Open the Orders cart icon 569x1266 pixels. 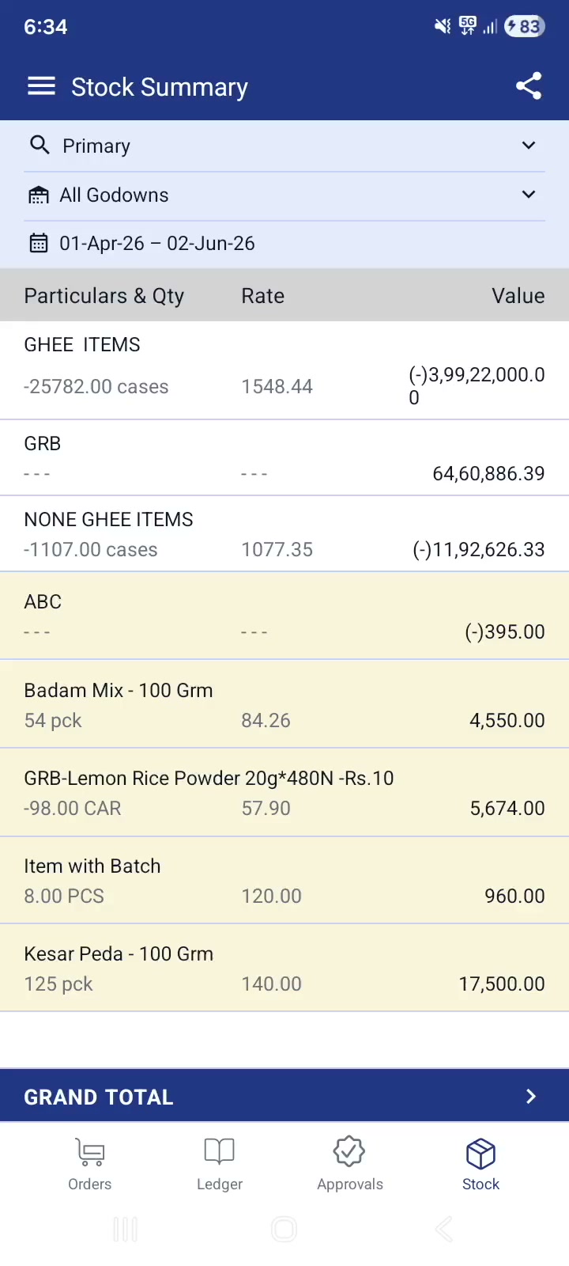click(x=89, y=1152)
